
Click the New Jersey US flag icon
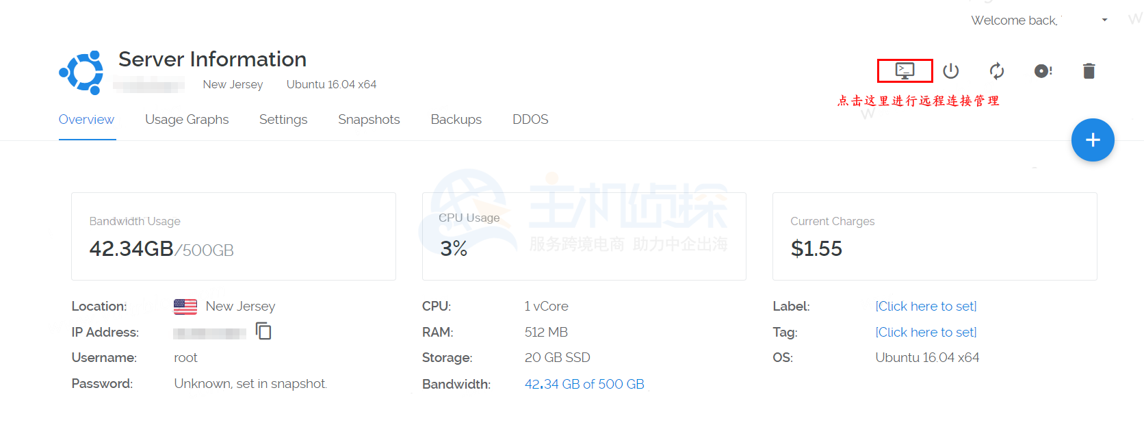tap(185, 307)
